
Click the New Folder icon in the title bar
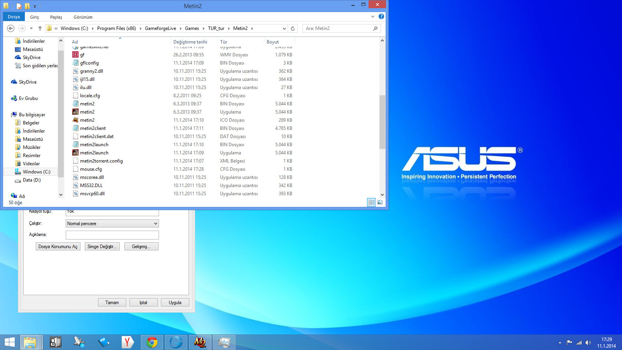27,6
